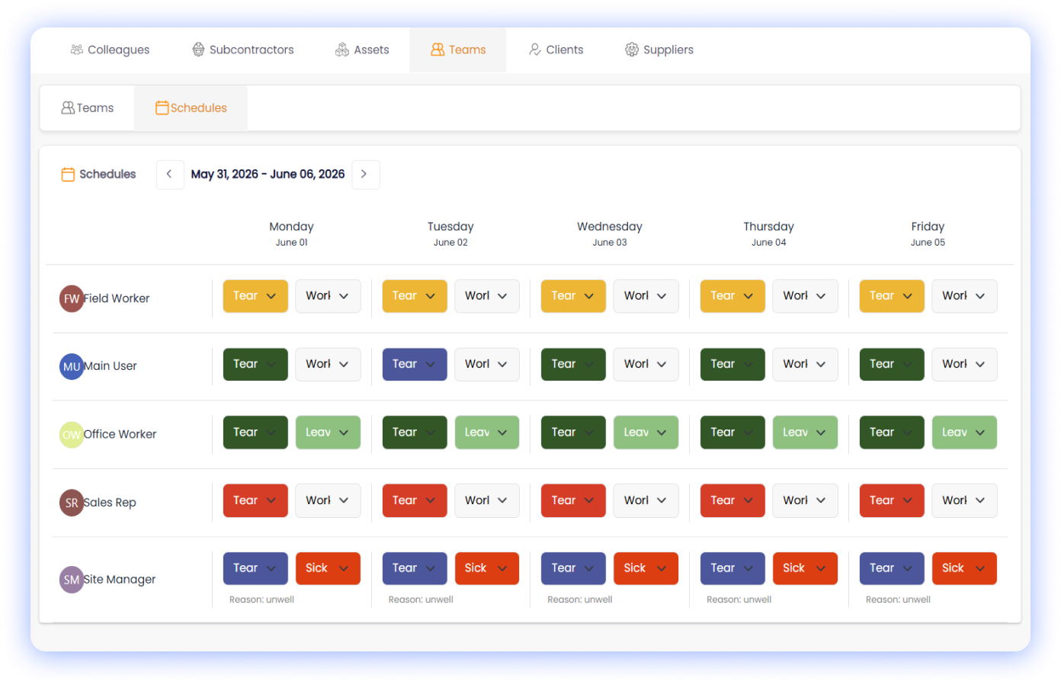
Task: Open Site Manager's Monday sick status dropdown
Action: pos(328,568)
